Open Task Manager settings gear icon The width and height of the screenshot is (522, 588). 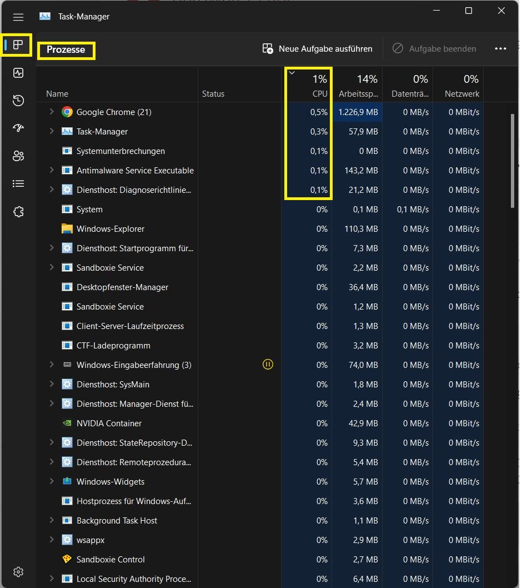(x=18, y=572)
